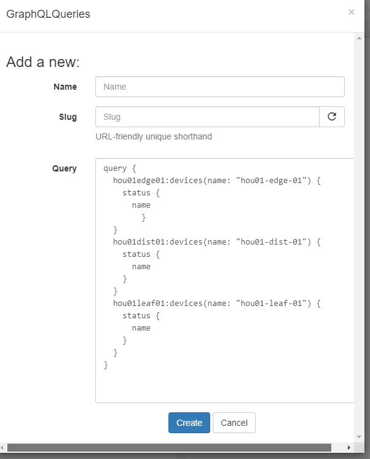Focus the Slug text field
This screenshot has height=459, width=370.
[x=207, y=117]
